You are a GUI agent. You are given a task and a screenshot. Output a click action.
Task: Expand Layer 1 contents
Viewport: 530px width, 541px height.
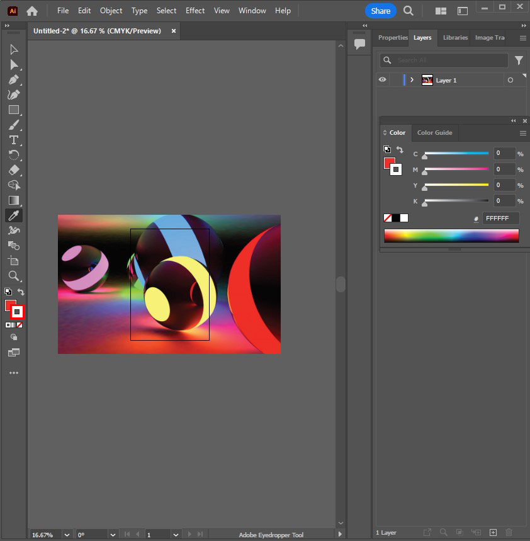point(412,80)
